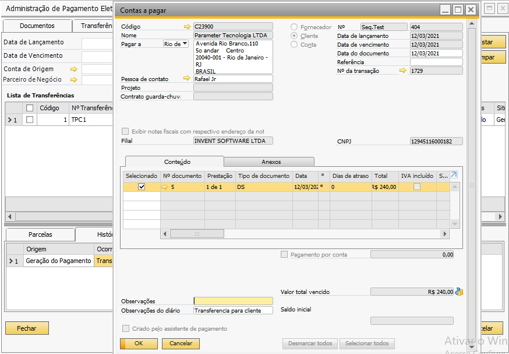Open the Documentos tab in background window

[x=37, y=26]
